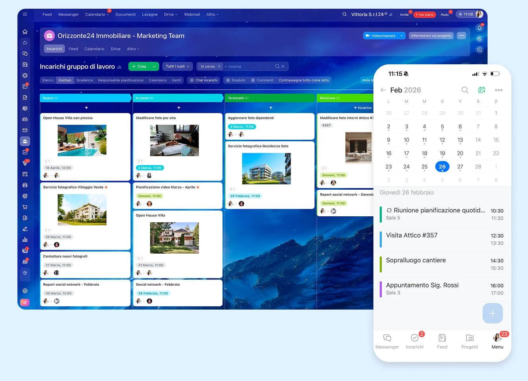Tap the Messenger icon in mobile bottom bar
The image size is (528, 381).
(387, 338)
